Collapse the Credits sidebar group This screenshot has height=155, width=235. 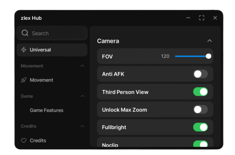[x=82, y=126]
